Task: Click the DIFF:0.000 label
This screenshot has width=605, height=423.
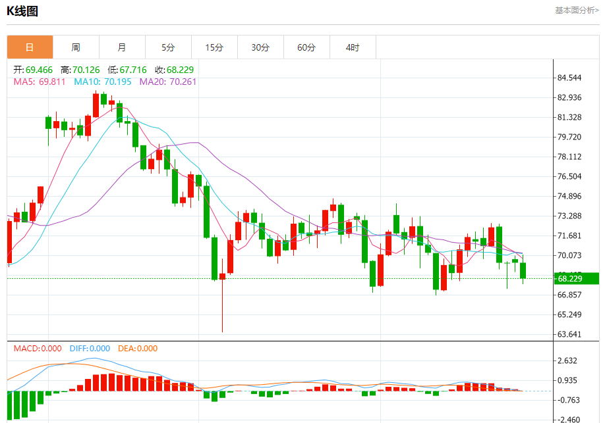Action: 90,348
